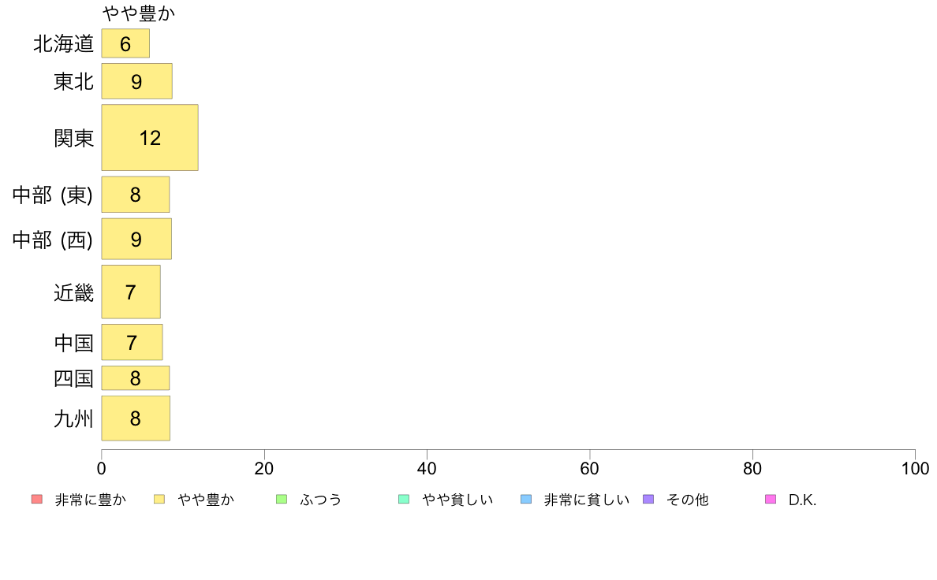
Task: Click the yellow やや豊か legend swatch
Action: click(159, 500)
